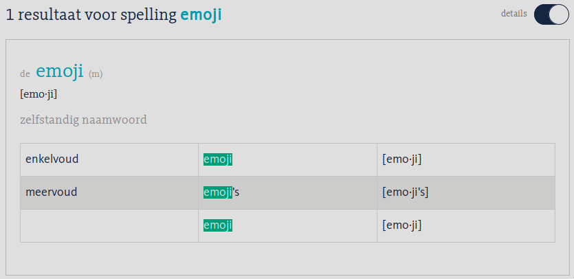Click '[emo·ji]' hyphenation in the last table row
Screen dimensions: 574x279
coord(402,225)
